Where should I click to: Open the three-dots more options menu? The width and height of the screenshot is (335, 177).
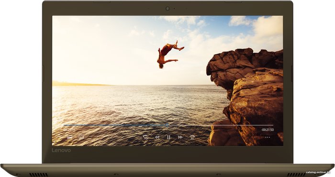tap(268, 137)
